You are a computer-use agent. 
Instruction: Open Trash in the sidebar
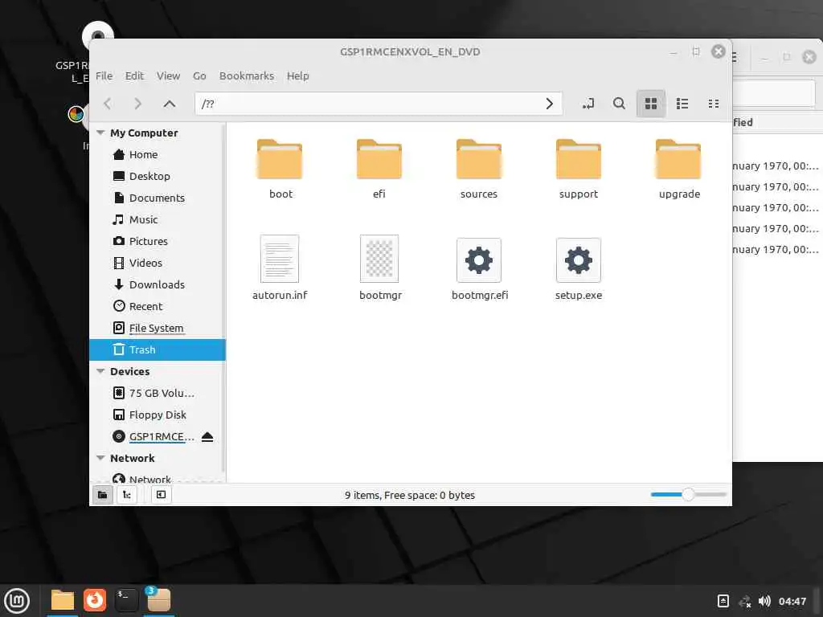point(158,349)
